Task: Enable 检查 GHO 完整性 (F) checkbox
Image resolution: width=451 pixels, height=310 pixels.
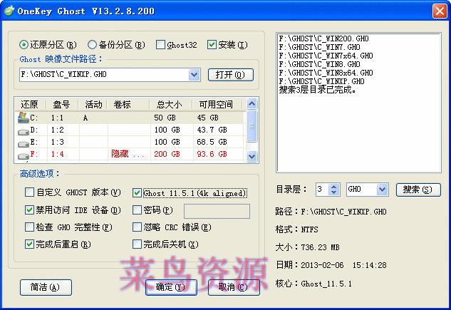Action: (x=29, y=227)
